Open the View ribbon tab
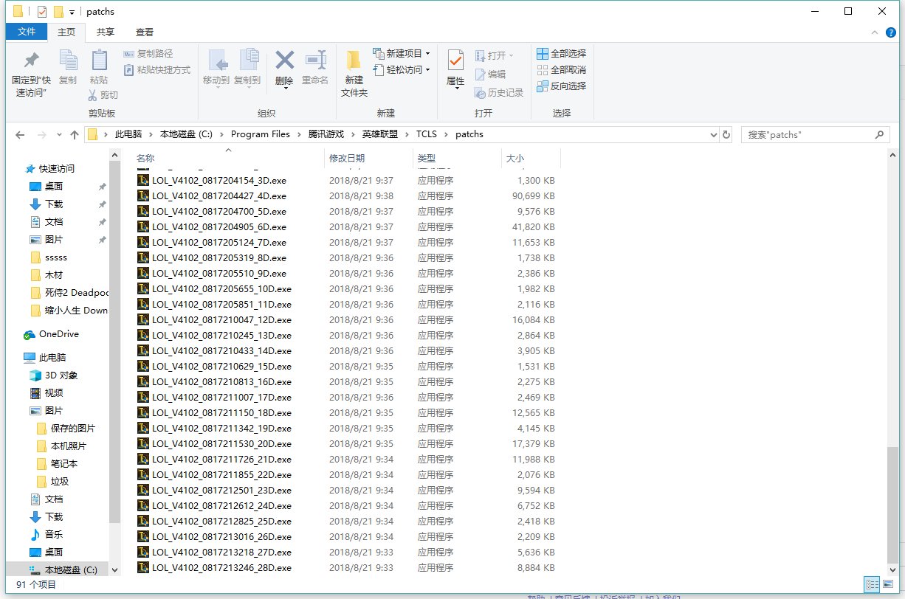This screenshot has width=905, height=599. pyautogui.click(x=145, y=32)
